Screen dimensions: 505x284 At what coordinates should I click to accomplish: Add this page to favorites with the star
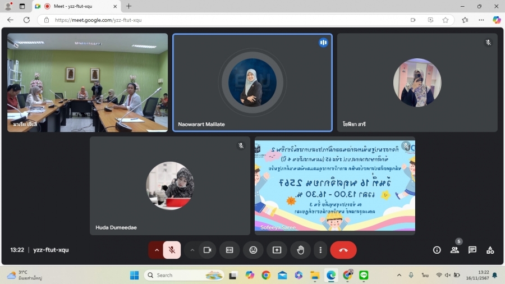446,20
